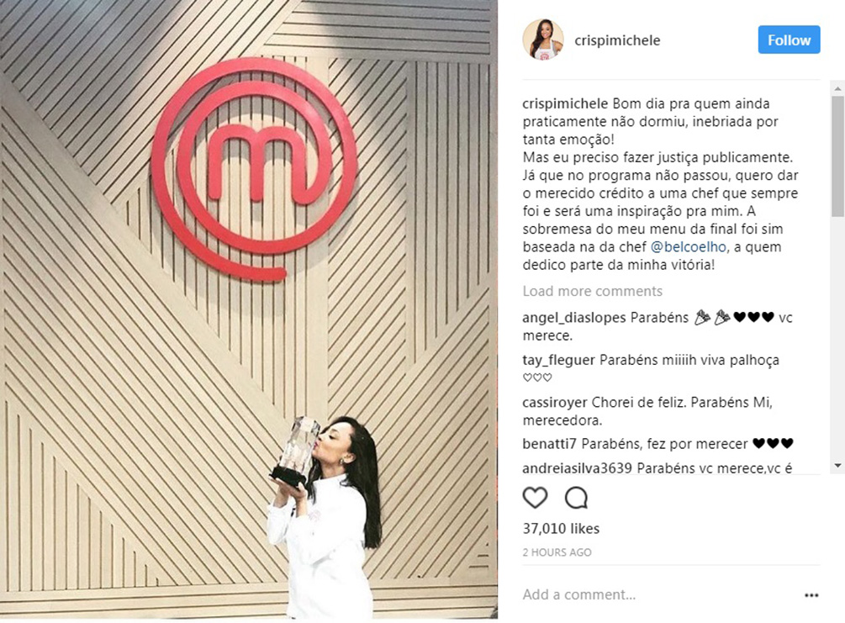845x623 pixels.
Task: Click the MasterChef trophy photo
Action: point(248,310)
